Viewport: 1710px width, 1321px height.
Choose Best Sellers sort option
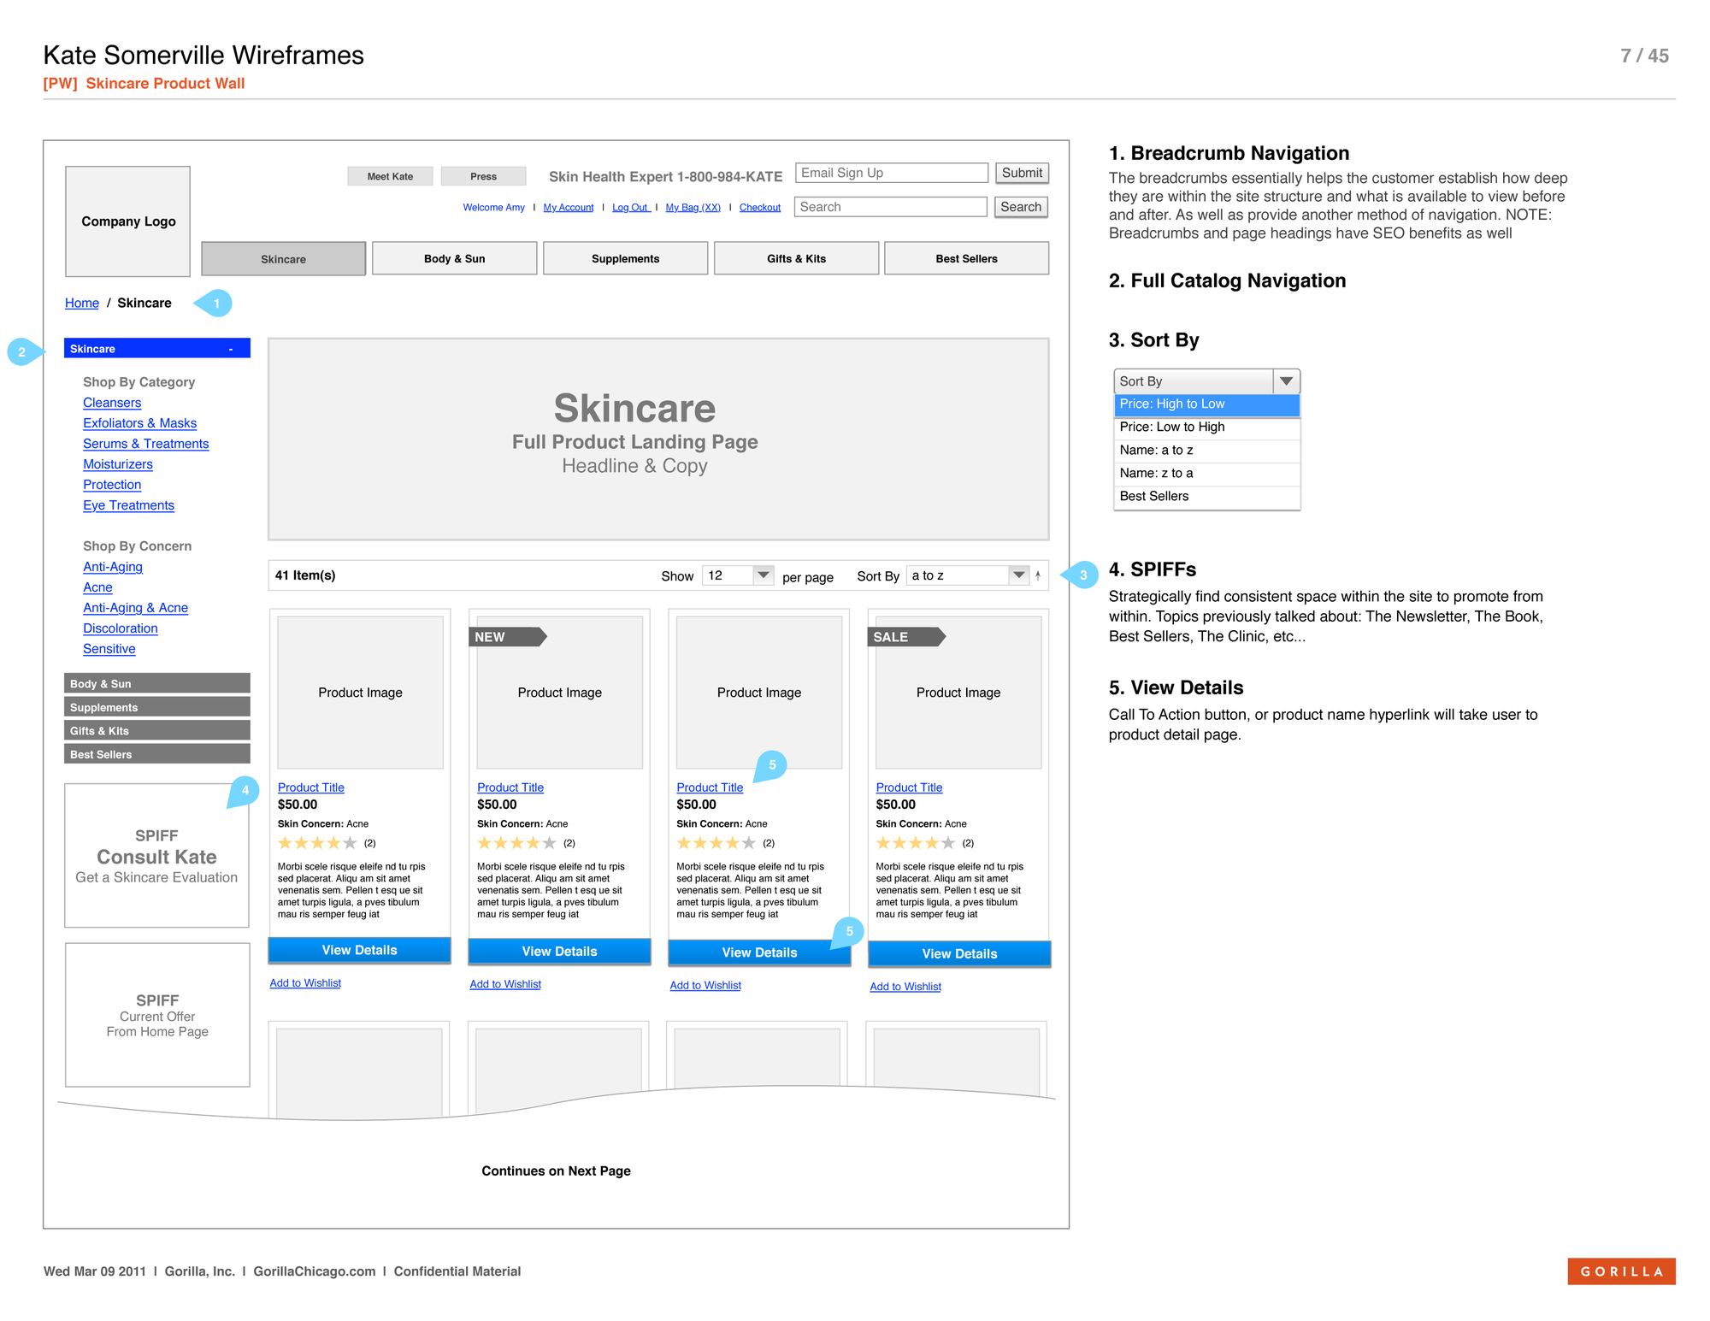tap(1206, 497)
